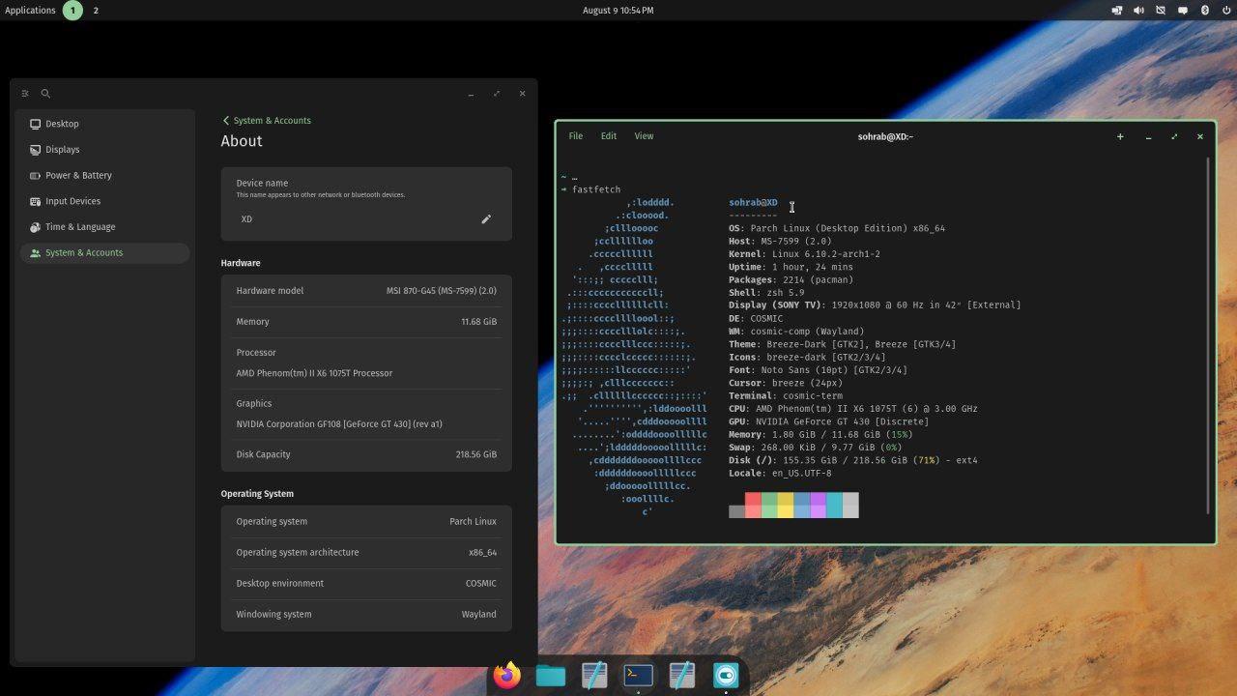Add a new terminal tab with the plus icon

[x=1120, y=136]
